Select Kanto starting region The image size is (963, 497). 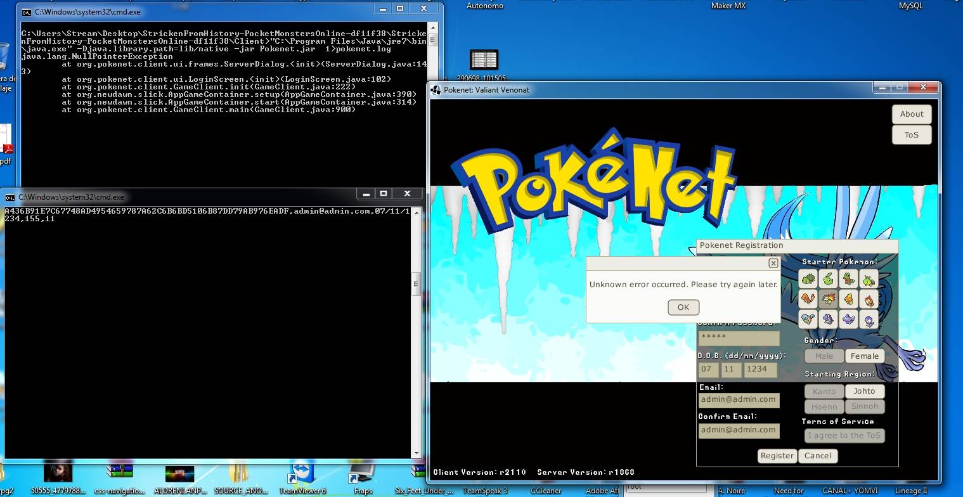(x=824, y=391)
